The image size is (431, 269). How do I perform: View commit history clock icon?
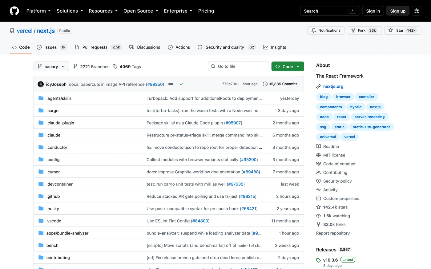click(265, 84)
